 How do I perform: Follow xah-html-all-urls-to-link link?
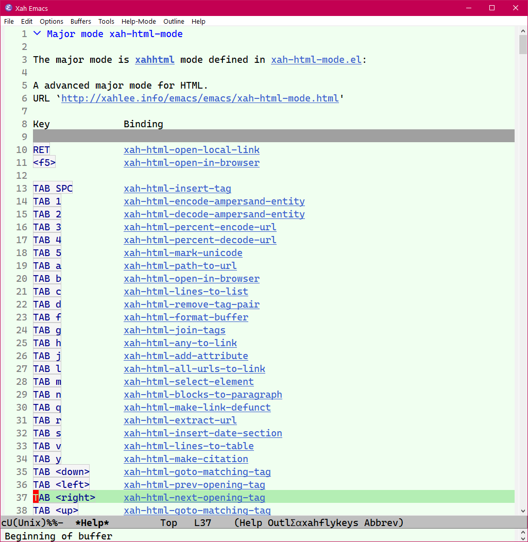click(194, 369)
